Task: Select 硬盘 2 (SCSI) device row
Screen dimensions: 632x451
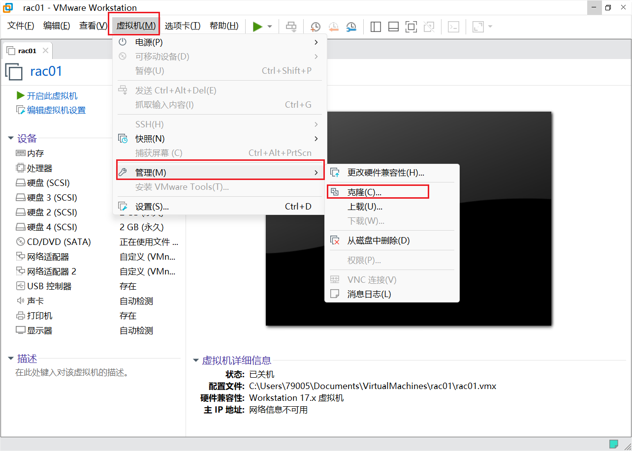Action: 97,212
